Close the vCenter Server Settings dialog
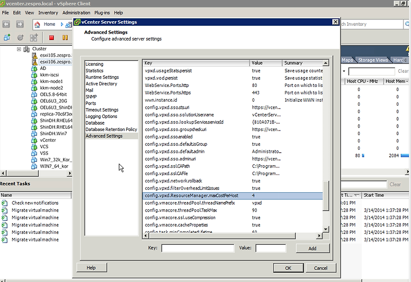The image size is (411, 282). tap(335, 22)
